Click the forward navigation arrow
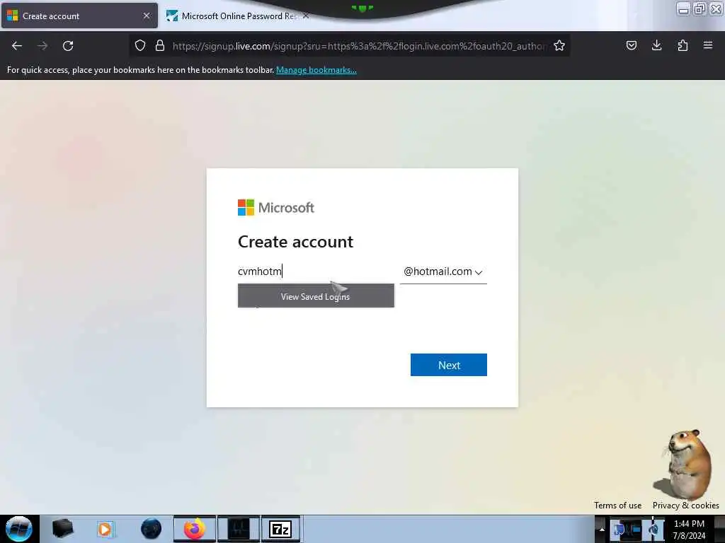The image size is (725, 543). point(42,46)
